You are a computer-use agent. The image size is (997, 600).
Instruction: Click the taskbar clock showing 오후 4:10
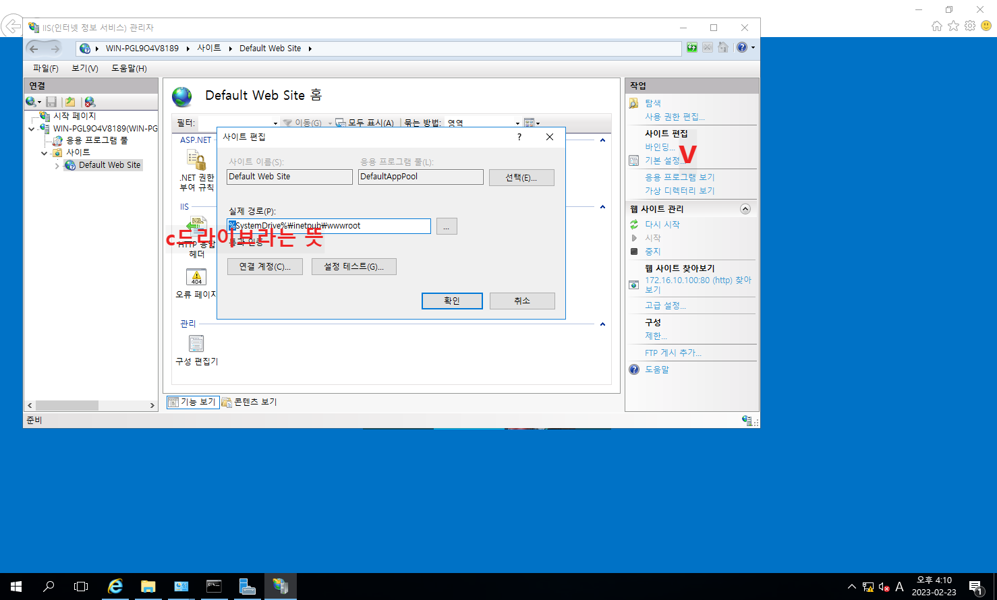[x=934, y=580]
